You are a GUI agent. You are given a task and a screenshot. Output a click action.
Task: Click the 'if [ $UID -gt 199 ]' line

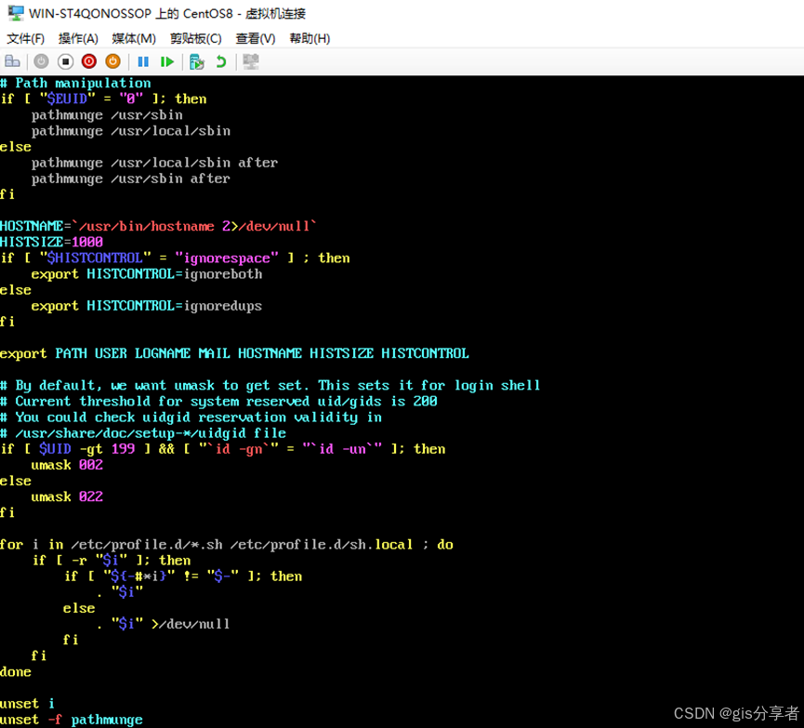tap(222, 449)
